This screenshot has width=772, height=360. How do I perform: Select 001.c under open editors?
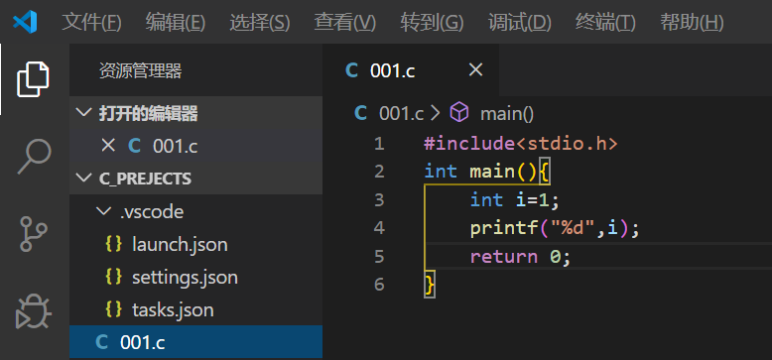click(x=195, y=146)
